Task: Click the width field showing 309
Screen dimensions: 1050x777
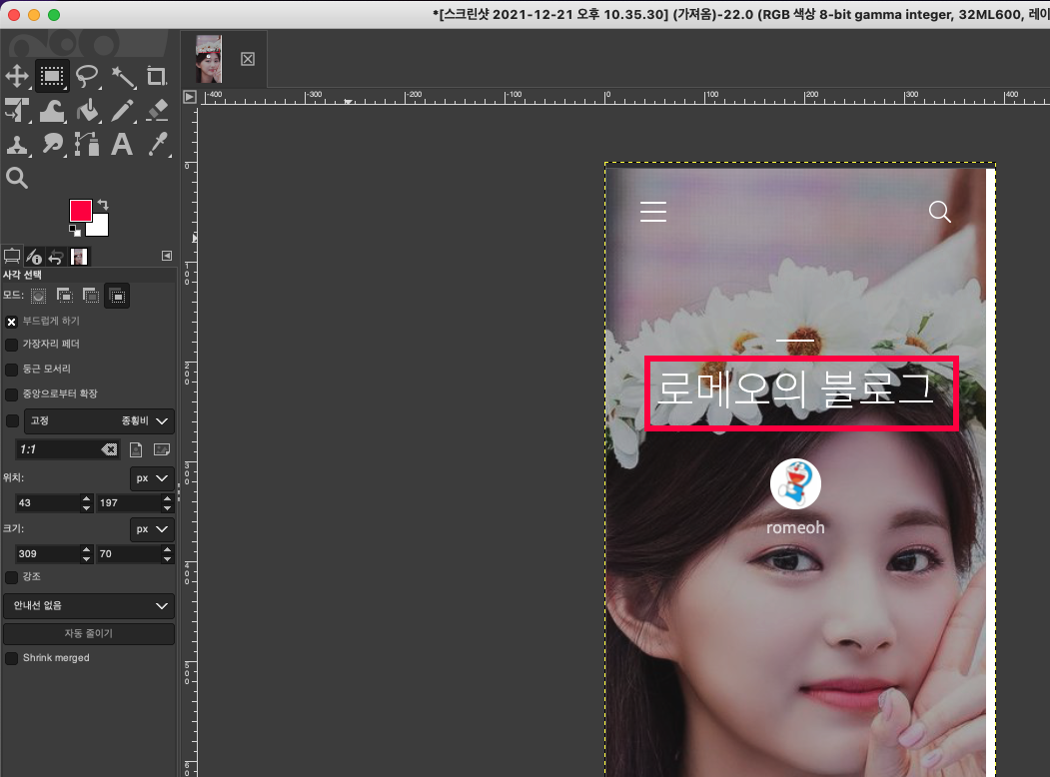Action: pos(48,553)
